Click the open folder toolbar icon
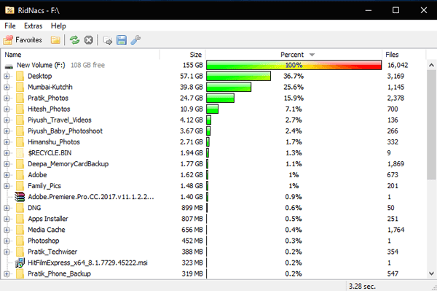The image size is (437, 291). (55, 40)
